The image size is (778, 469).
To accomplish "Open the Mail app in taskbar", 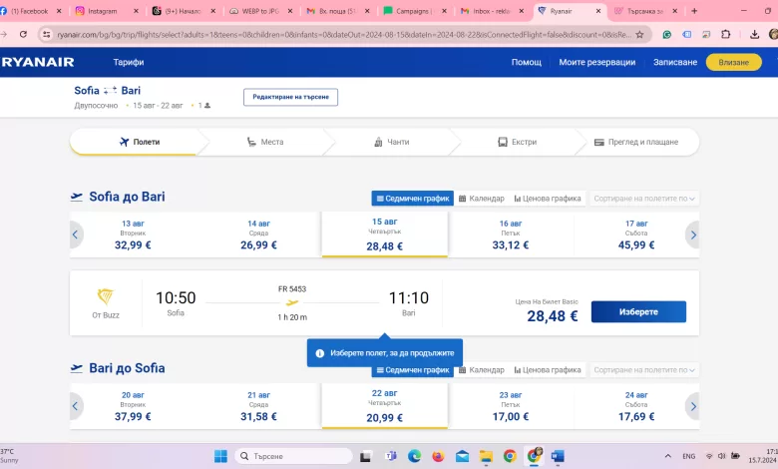I will click(x=462, y=456).
